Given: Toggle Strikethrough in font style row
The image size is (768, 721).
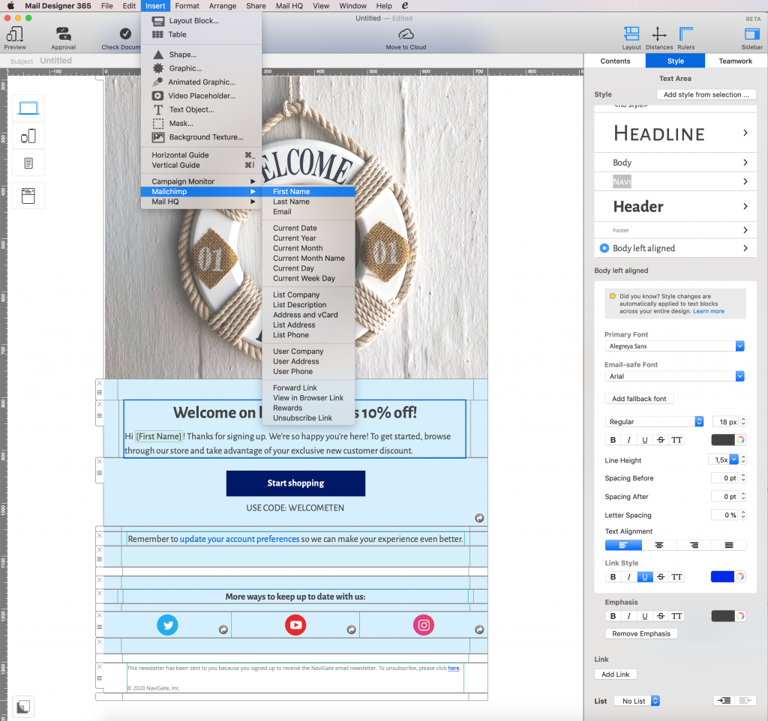Looking at the screenshot, I should click(661, 439).
